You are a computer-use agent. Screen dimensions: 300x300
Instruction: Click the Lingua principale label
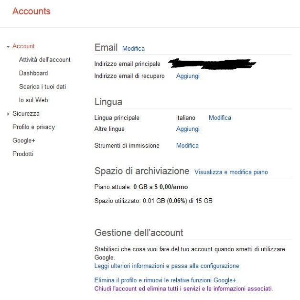click(117, 118)
